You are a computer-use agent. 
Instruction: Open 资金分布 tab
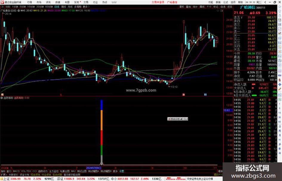coord(24,174)
